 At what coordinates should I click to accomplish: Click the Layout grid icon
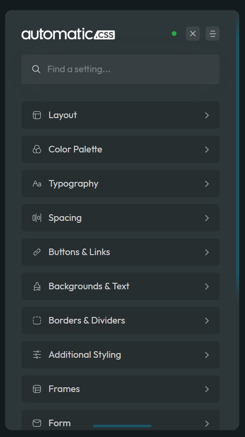pyautogui.click(x=37, y=115)
